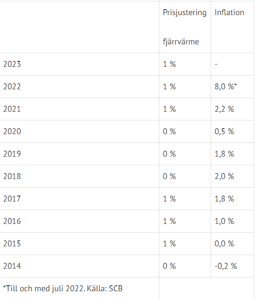The height and width of the screenshot is (299, 256).
Task: Click the 1 % price adjustment for 2023
Action: tap(169, 64)
